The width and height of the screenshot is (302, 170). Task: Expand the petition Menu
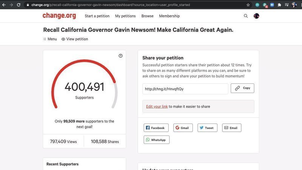50,39
